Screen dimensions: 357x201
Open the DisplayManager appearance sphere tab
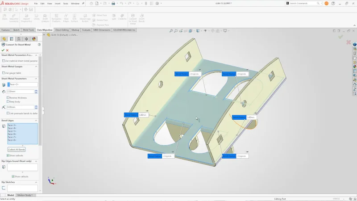(34, 39)
